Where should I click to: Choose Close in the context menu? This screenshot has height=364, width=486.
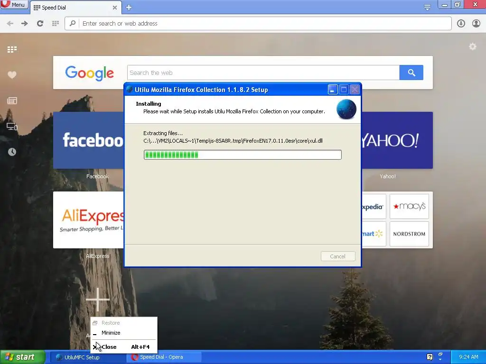124,347
